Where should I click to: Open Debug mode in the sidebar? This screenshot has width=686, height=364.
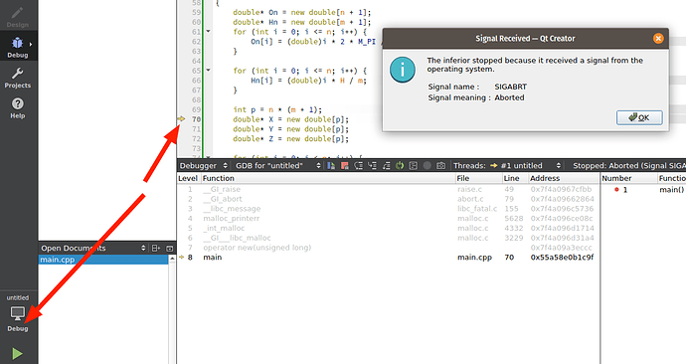[x=18, y=46]
